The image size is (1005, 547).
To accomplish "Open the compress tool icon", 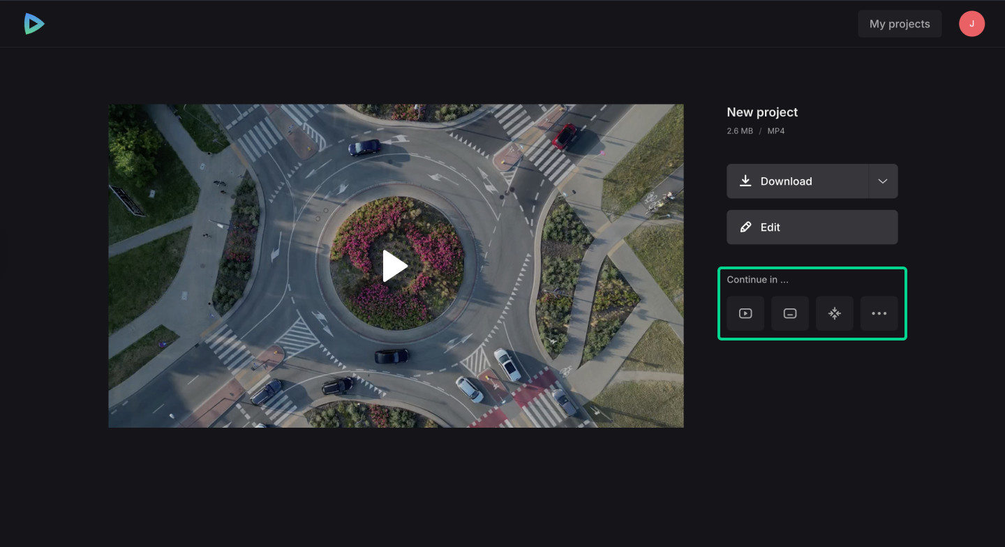I will pyautogui.click(x=835, y=313).
